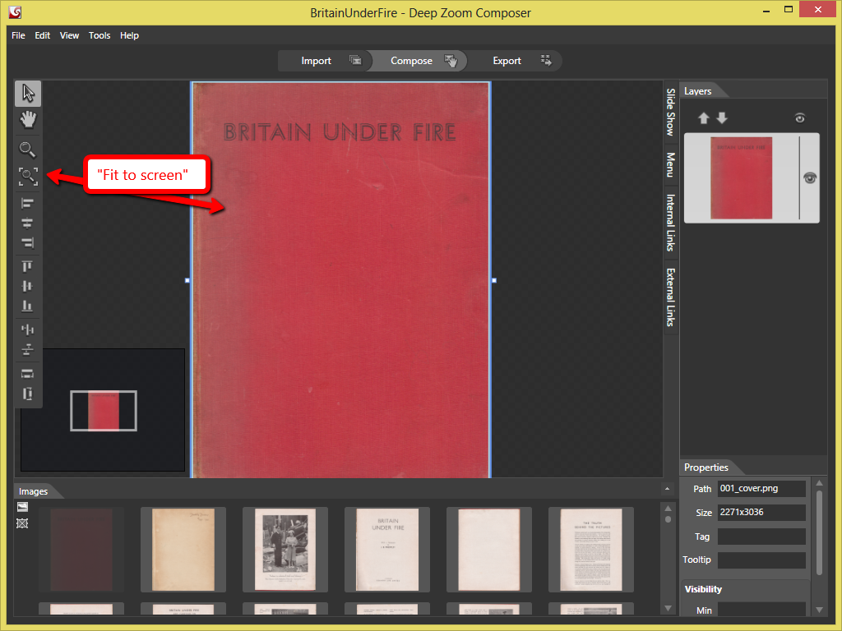Click the Visibility section heading
Screen dimensions: 842x631
703,589
